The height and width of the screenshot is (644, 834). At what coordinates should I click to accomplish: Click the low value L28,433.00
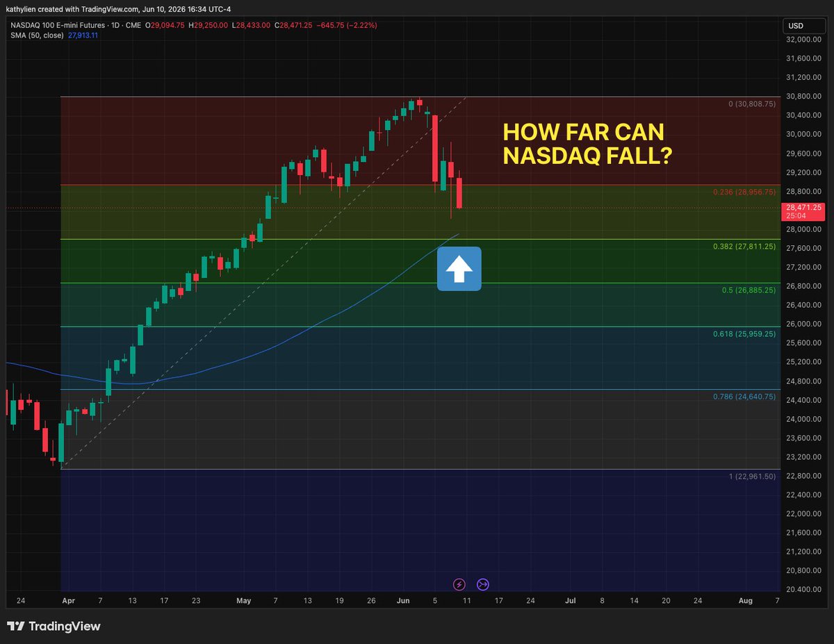pyautogui.click(x=252, y=25)
